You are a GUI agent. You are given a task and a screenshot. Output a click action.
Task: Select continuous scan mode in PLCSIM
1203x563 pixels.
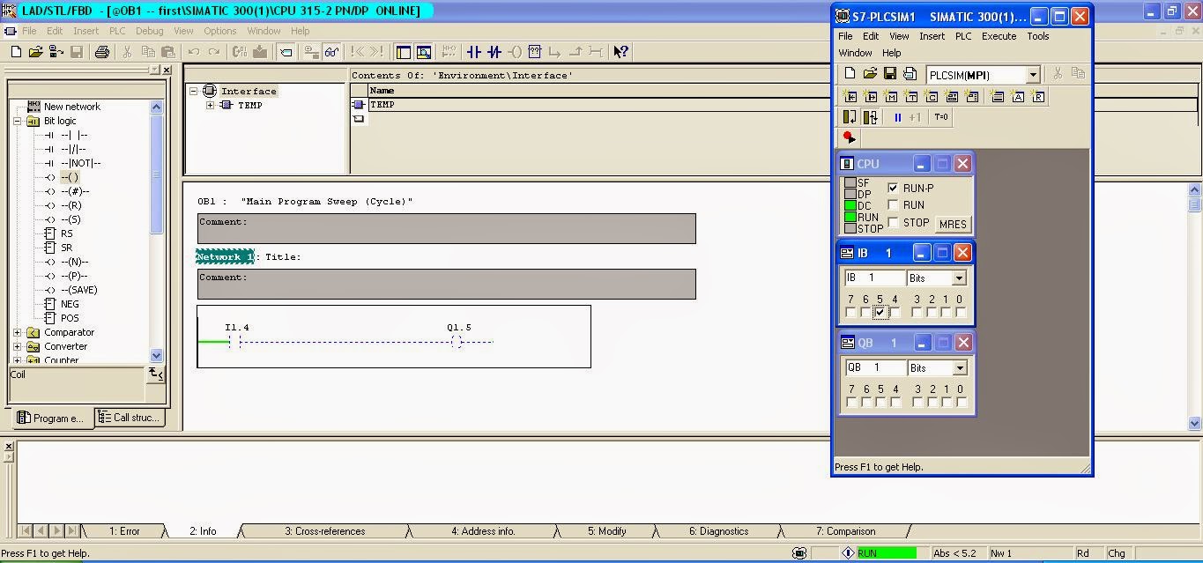[x=870, y=117]
